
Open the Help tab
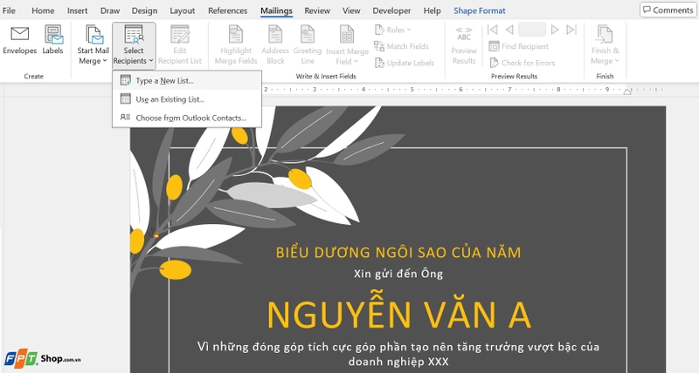point(432,10)
